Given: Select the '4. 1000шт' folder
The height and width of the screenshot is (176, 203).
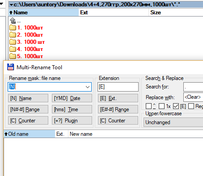Looking at the screenshot, I should (x=30, y=49).
